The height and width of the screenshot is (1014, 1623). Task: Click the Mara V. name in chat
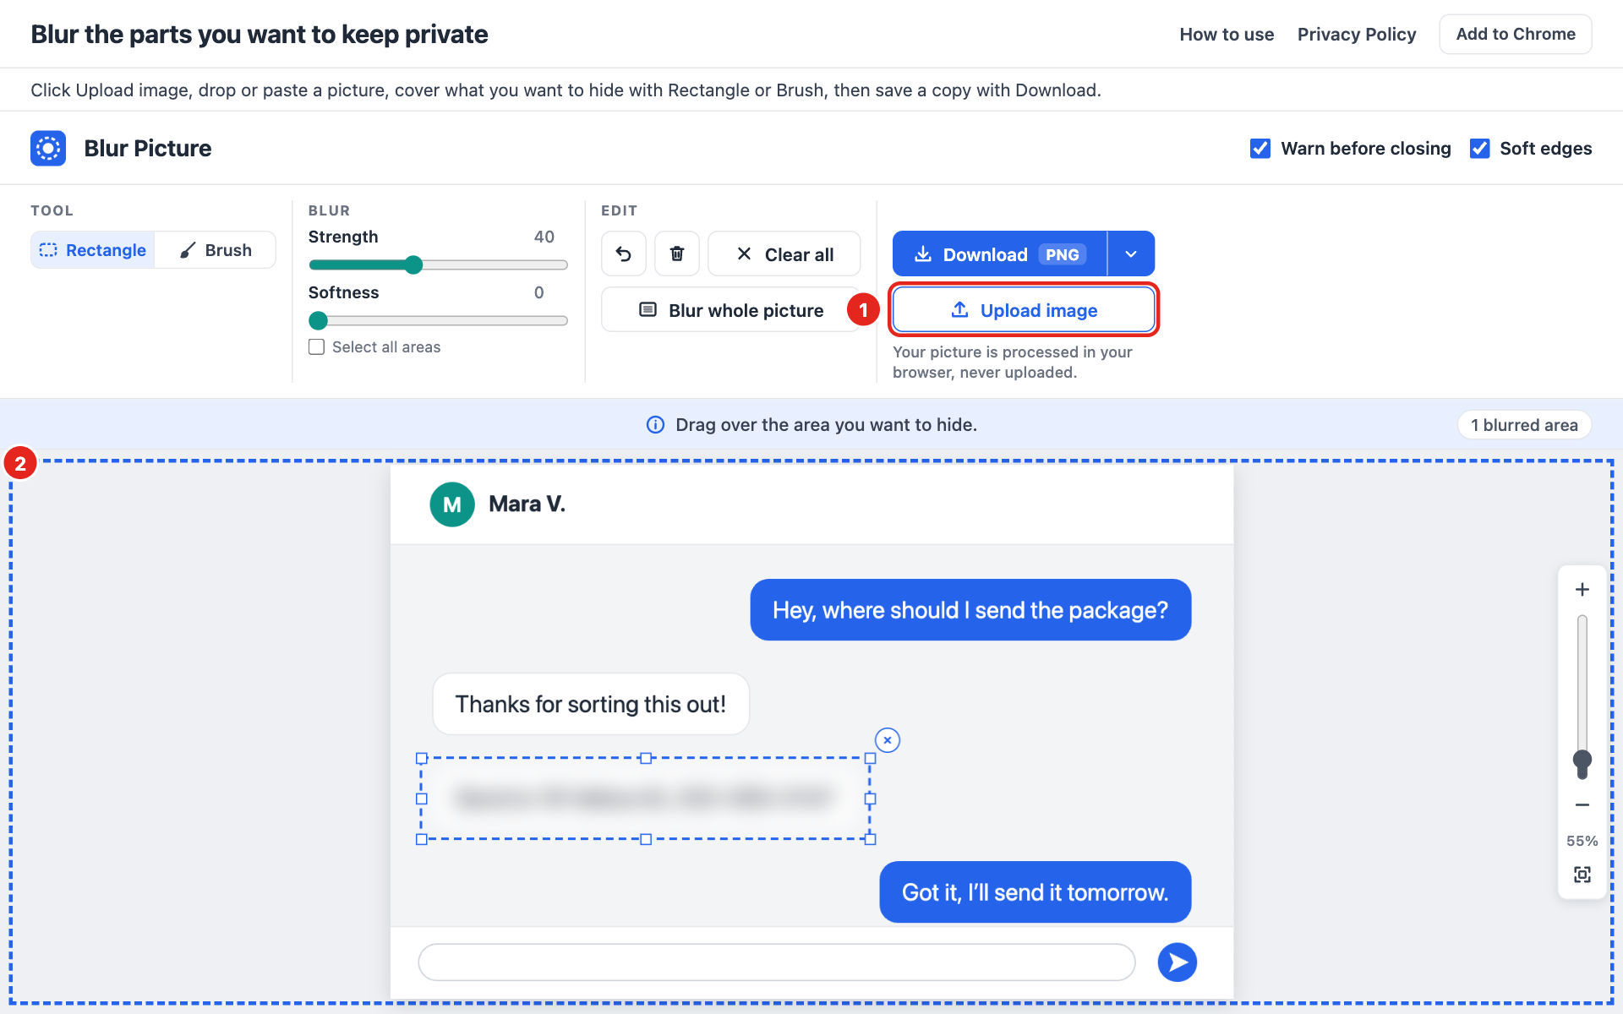(x=527, y=504)
